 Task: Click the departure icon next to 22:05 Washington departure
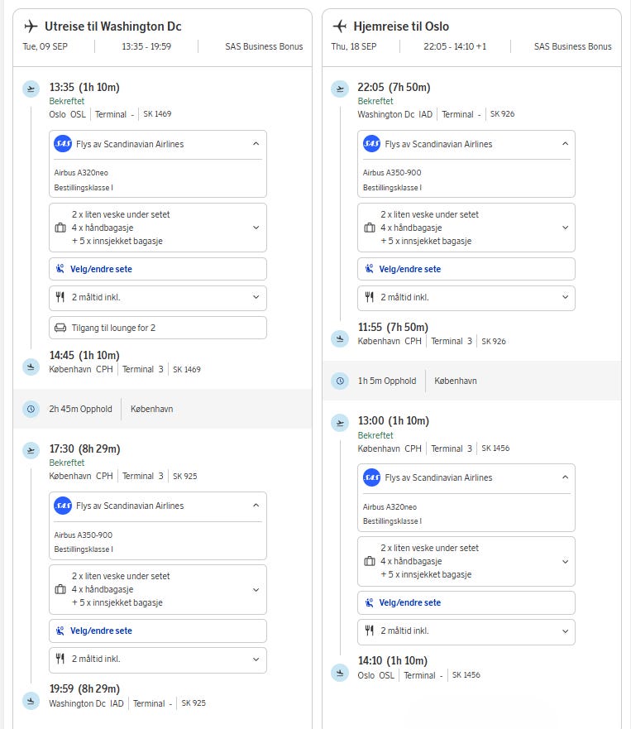tap(339, 89)
